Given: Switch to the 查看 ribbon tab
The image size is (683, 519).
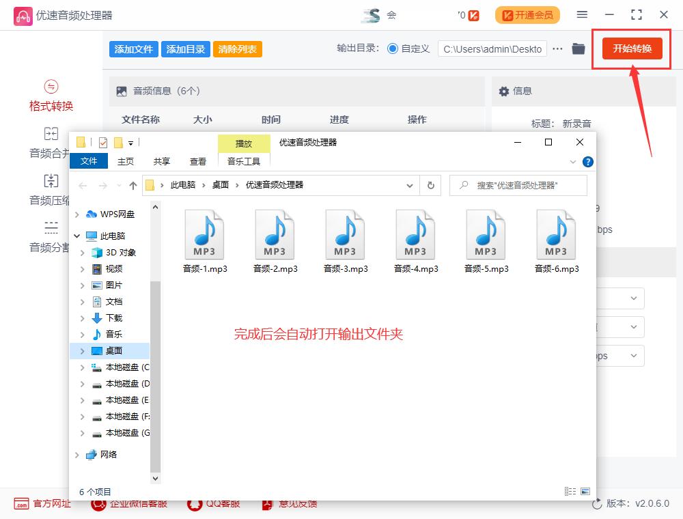Looking at the screenshot, I should (197, 161).
